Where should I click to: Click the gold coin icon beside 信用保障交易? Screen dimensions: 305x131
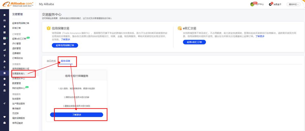coord(49,28)
